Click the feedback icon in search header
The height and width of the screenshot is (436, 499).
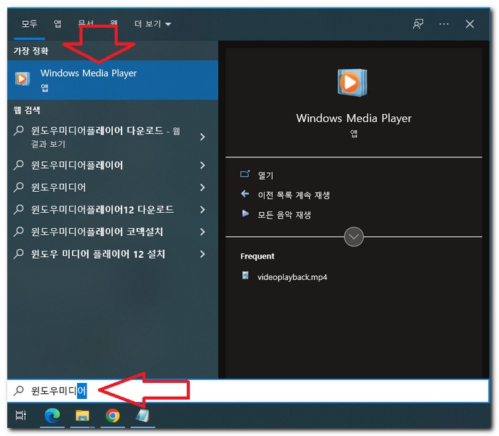[x=418, y=24]
